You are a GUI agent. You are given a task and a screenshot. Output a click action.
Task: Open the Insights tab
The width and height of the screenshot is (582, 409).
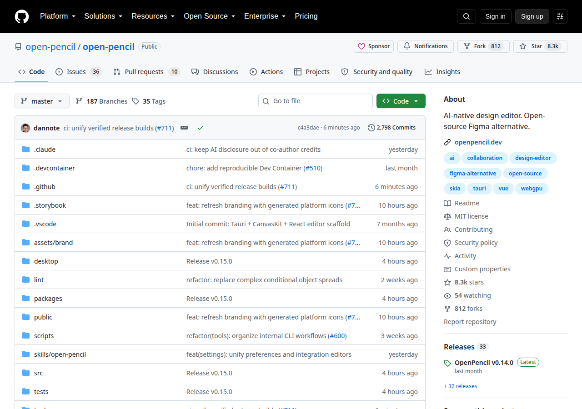pyautogui.click(x=442, y=72)
